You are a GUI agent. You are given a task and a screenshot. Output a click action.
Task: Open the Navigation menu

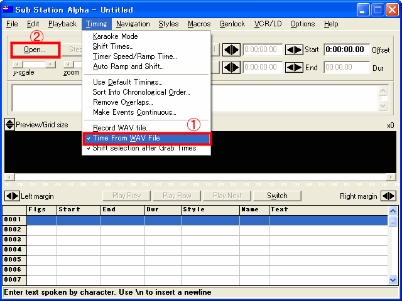(133, 24)
